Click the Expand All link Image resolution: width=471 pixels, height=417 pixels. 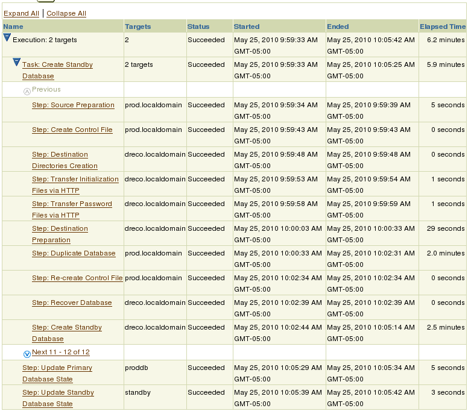click(21, 13)
